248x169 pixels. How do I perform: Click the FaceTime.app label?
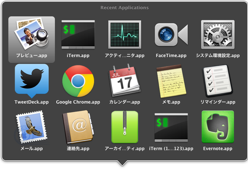tap(171, 56)
